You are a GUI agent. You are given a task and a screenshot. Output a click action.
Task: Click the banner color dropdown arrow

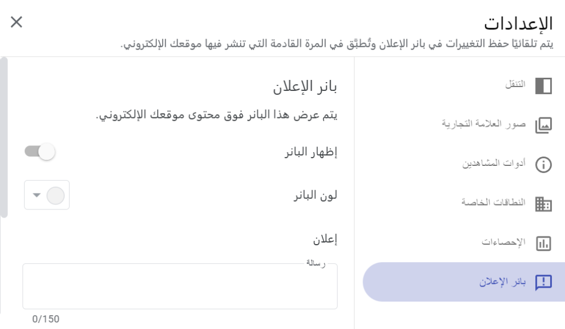click(x=36, y=195)
